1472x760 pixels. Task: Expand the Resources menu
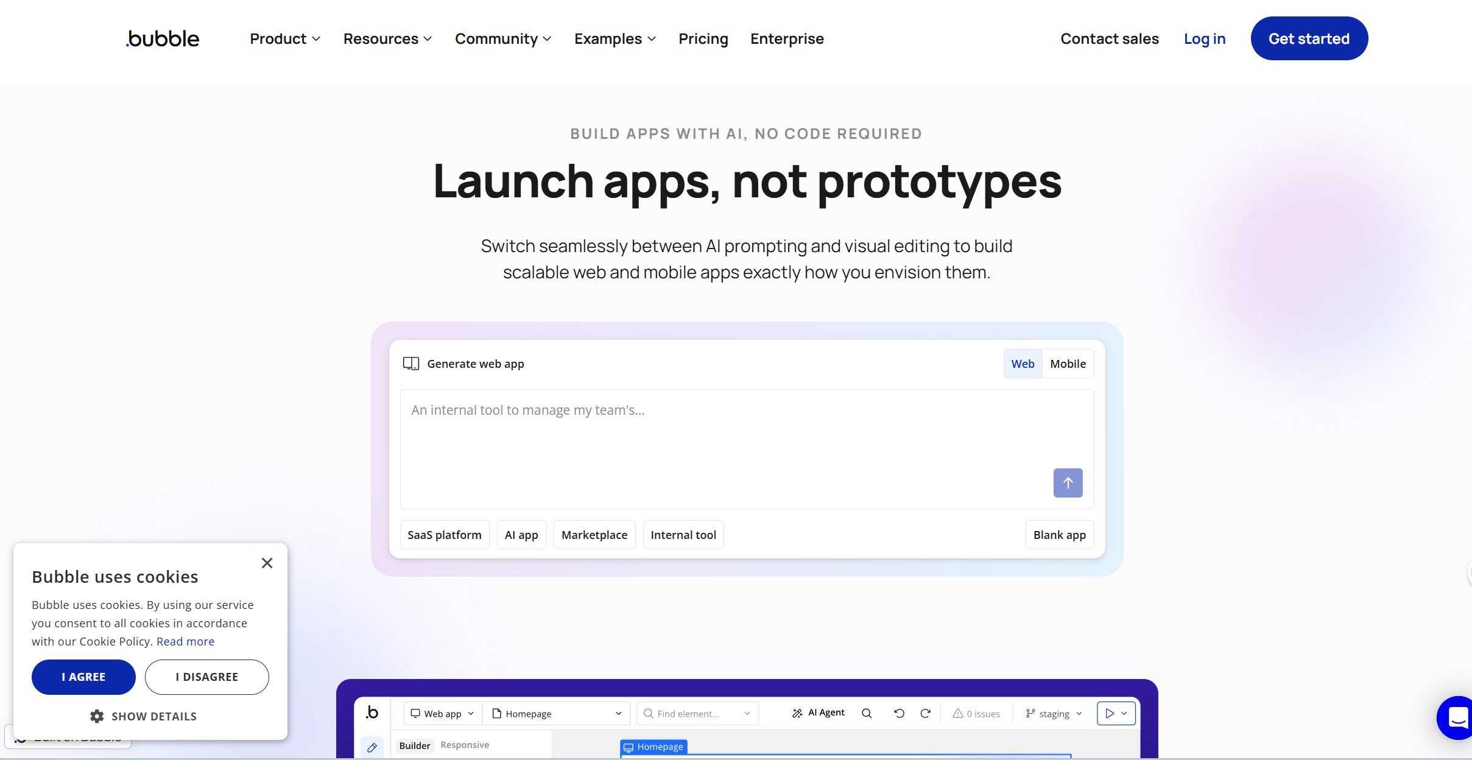tap(387, 38)
